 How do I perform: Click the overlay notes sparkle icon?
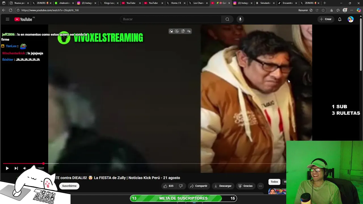183,31
